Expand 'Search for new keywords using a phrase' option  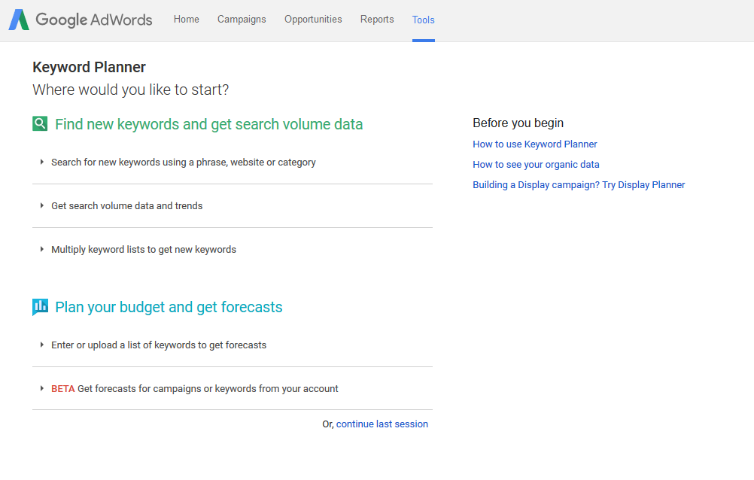pos(183,163)
